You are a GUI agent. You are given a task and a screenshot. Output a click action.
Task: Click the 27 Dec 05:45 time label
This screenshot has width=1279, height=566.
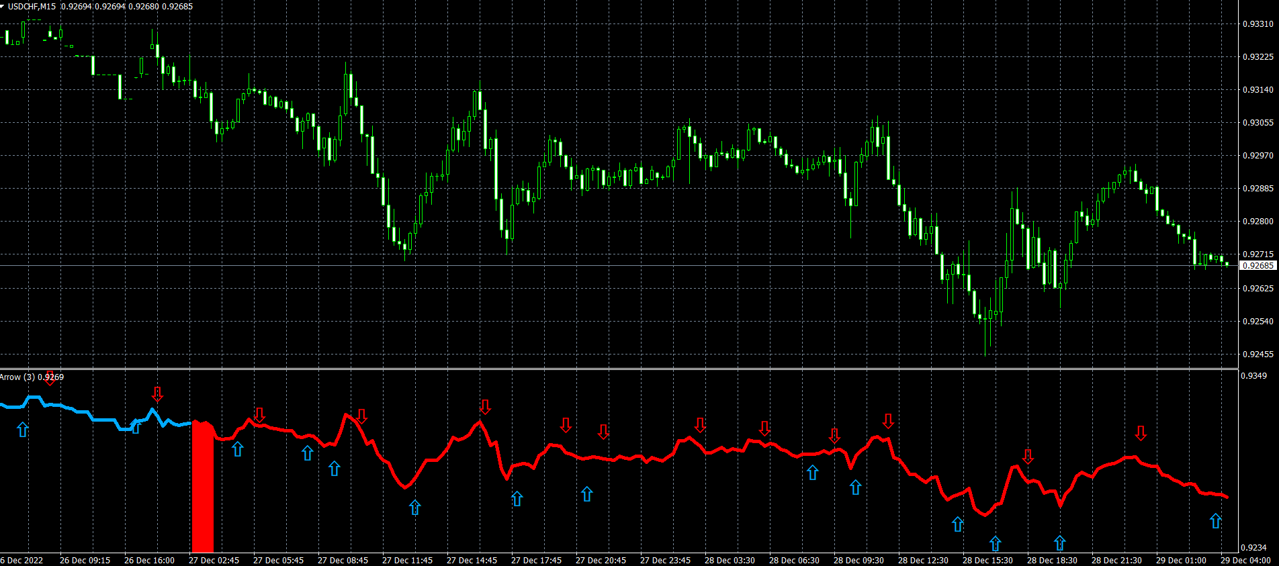[279, 561]
